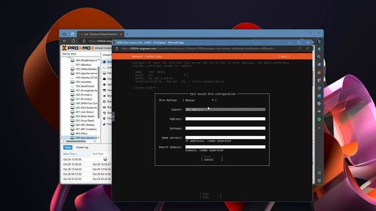This screenshot has width=376, height=211.
Task: Select VM 301 (MC-Creative) in the tree
Action: point(83,130)
